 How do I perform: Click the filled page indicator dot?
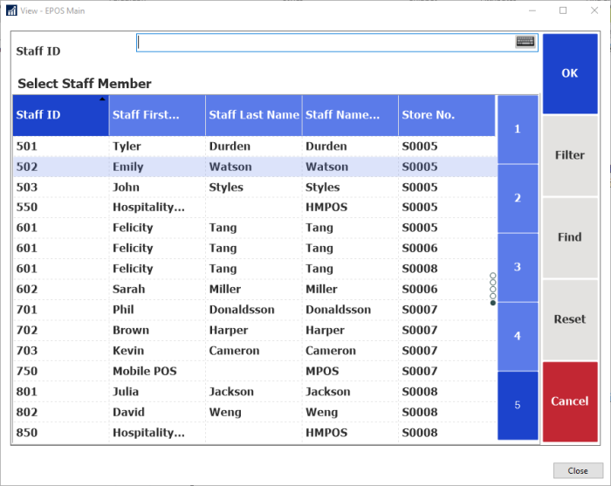[x=493, y=303]
